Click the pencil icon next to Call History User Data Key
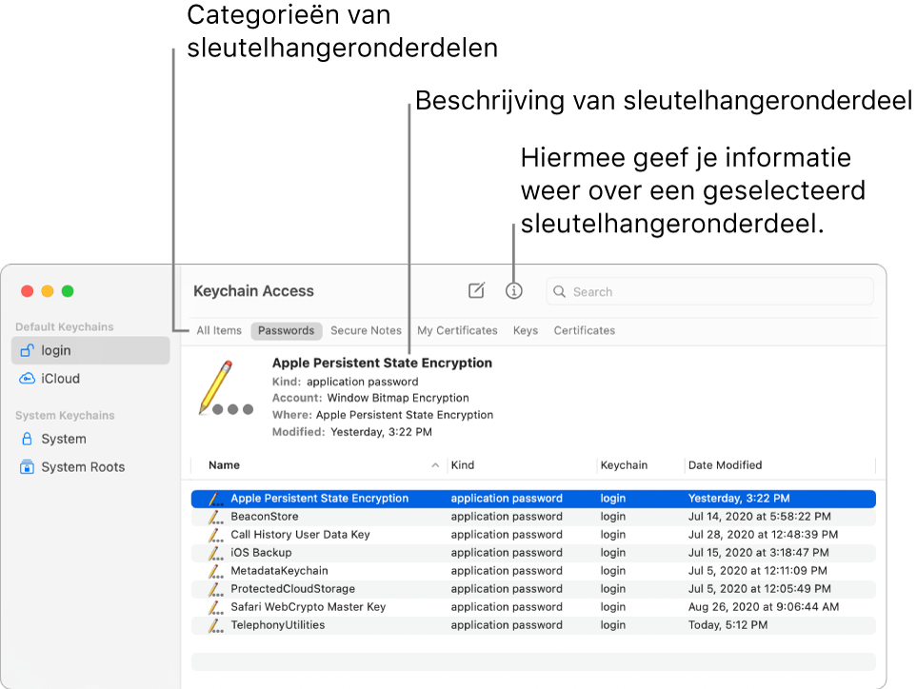 (216, 535)
